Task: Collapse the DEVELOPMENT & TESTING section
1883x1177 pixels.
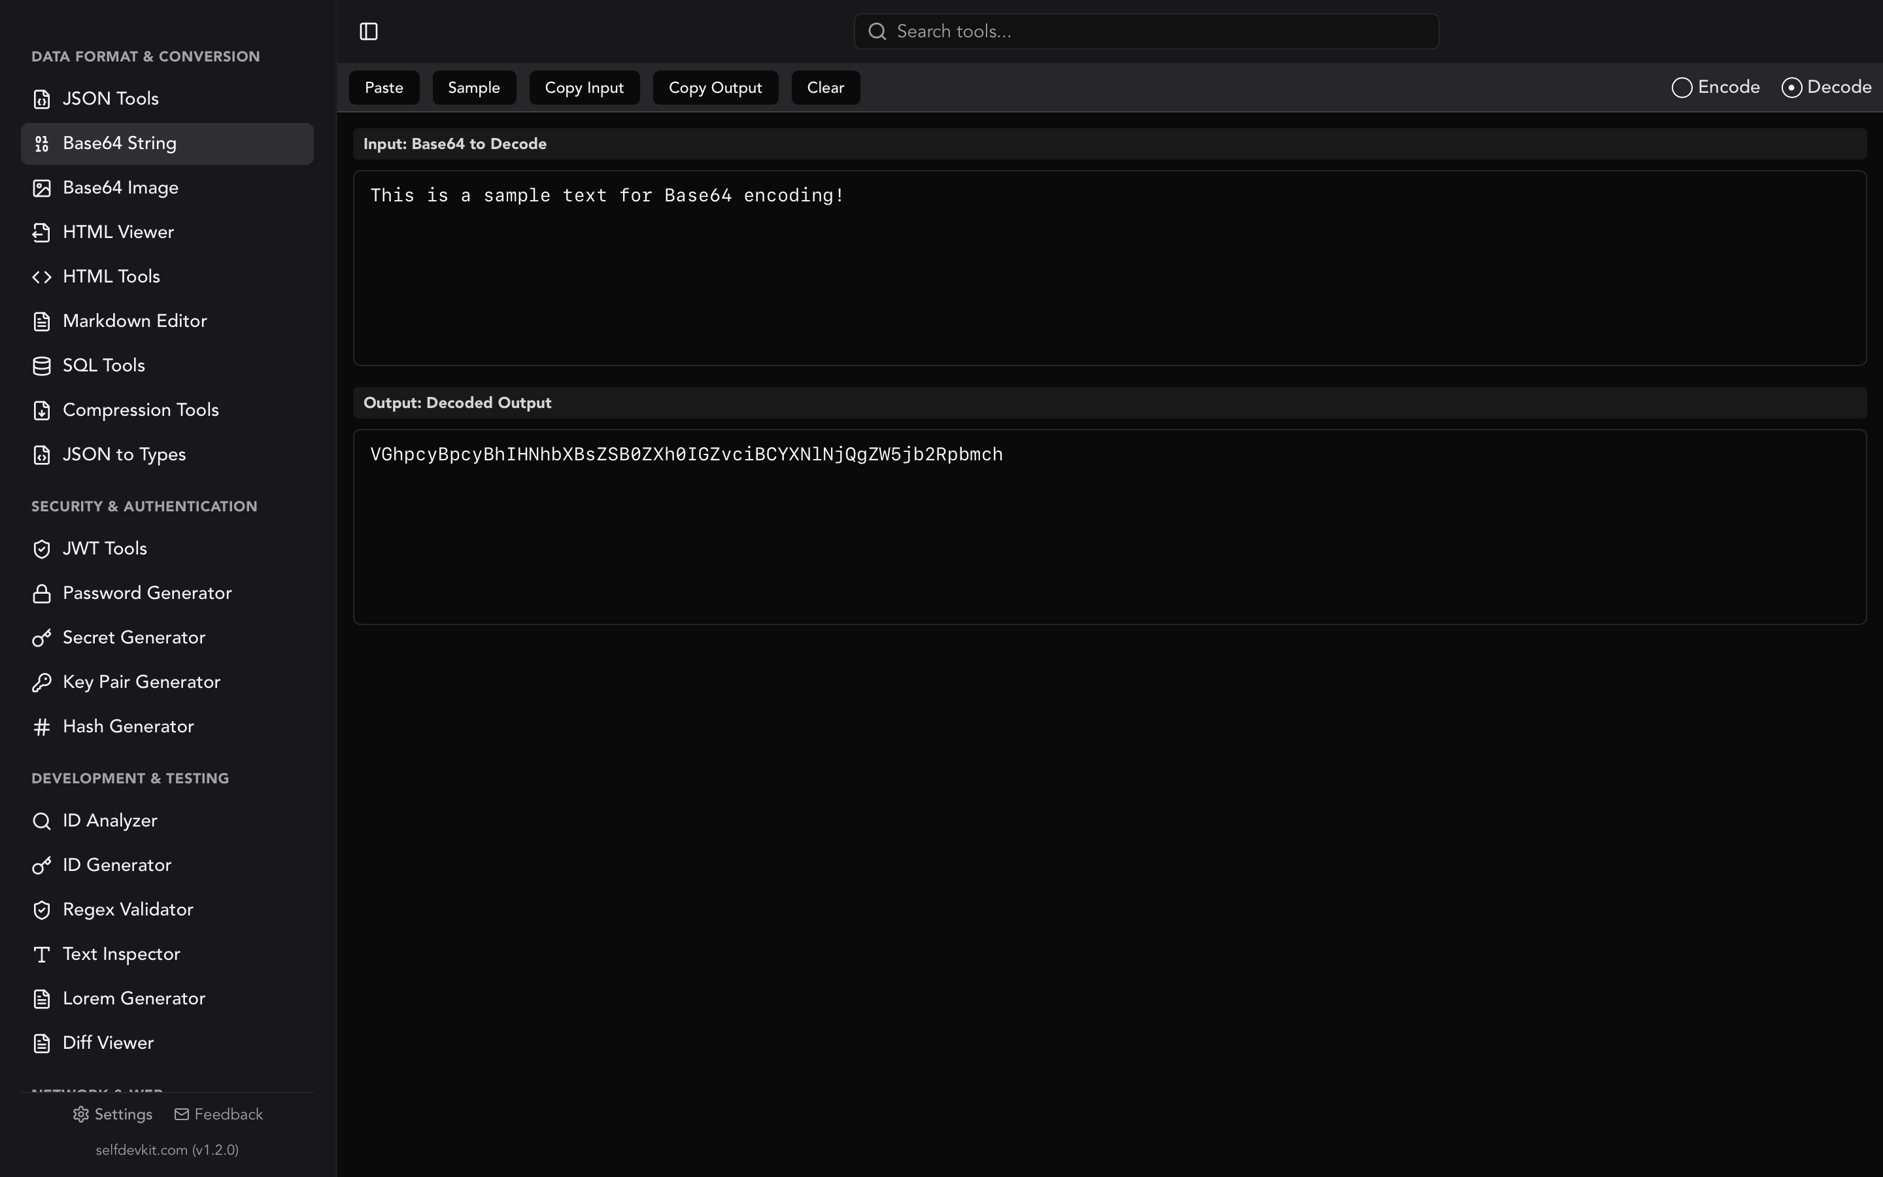Action: (x=129, y=777)
